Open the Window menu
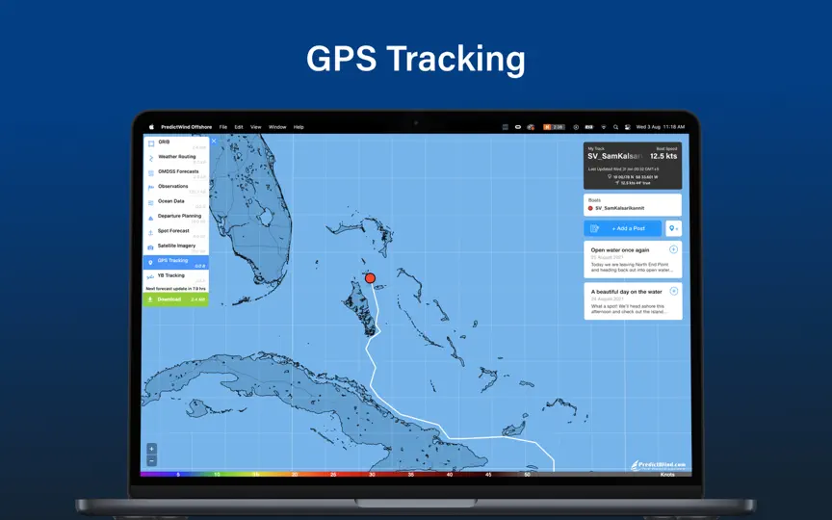The width and height of the screenshot is (832, 520). tap(277, 127)
